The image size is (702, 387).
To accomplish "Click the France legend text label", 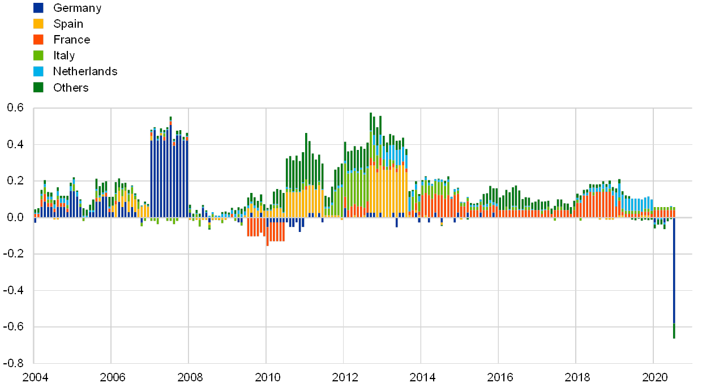I will pos(71,40).
